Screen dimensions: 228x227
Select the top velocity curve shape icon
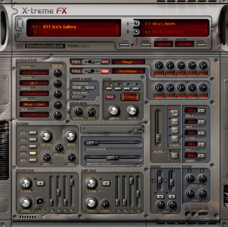tap(175, 113)
